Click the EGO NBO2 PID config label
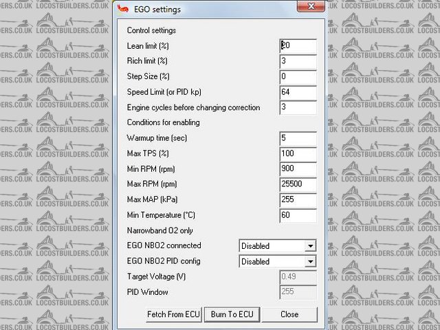Viewport: 440px width, 330px height. click(x=164, y=261)
